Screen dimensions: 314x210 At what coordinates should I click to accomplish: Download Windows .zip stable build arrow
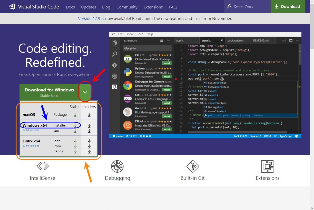(75, 131)
